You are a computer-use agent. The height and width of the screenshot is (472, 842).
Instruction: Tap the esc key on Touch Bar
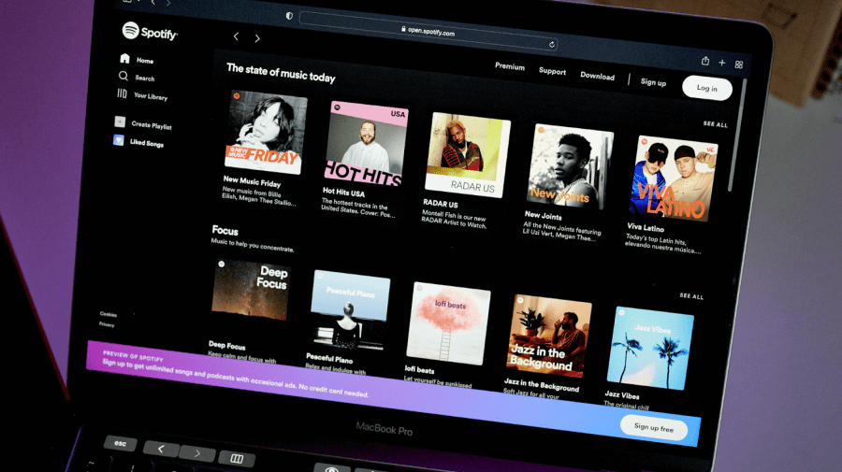pos(121,444)
